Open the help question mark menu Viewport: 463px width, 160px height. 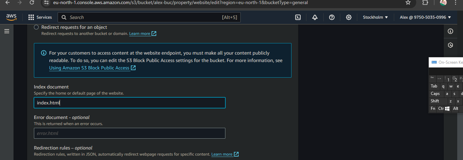[x=332, y=17]
